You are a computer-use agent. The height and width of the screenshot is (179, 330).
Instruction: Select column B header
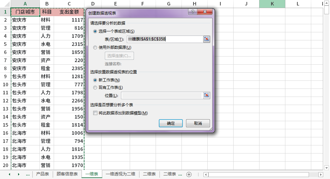47,4
